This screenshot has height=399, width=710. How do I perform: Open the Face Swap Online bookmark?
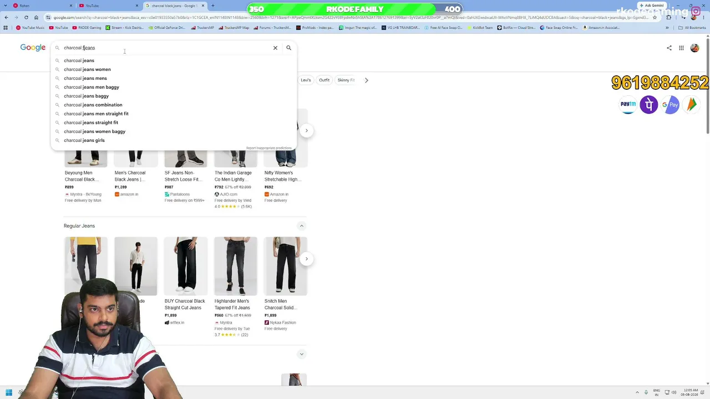559,28
